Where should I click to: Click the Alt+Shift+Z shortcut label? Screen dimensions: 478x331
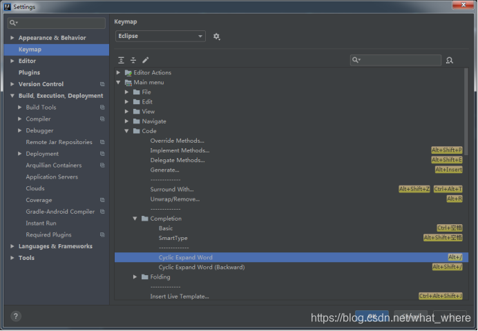click(x=414, y=189)
